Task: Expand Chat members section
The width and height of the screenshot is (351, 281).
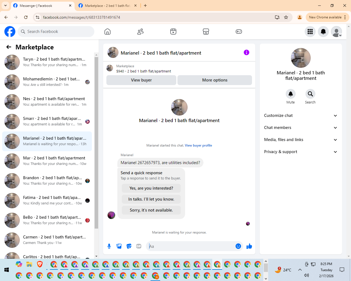Action: tap(301, 128)
